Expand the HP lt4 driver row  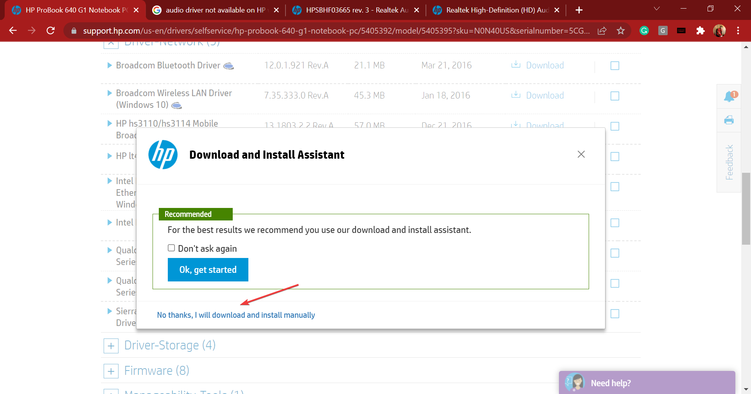110,156
